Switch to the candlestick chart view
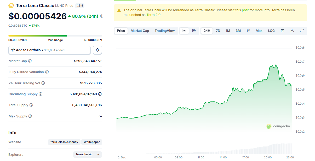 click(x=194, y=31)
